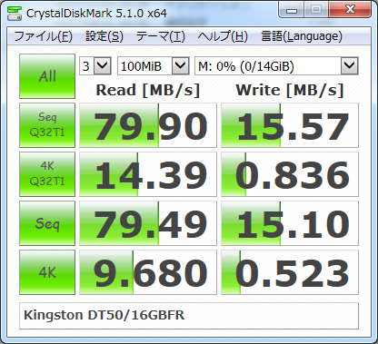The height and width of the screenshot is (344, 378).
Task: Start all benchmarks with the All button
Action: click(47, 76)
